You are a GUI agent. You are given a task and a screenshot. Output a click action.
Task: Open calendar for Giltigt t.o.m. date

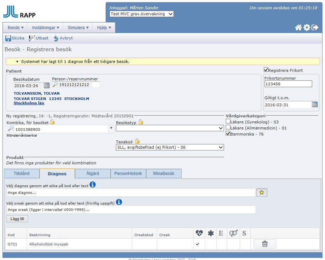pyautogui.click(x=315, y=105)
